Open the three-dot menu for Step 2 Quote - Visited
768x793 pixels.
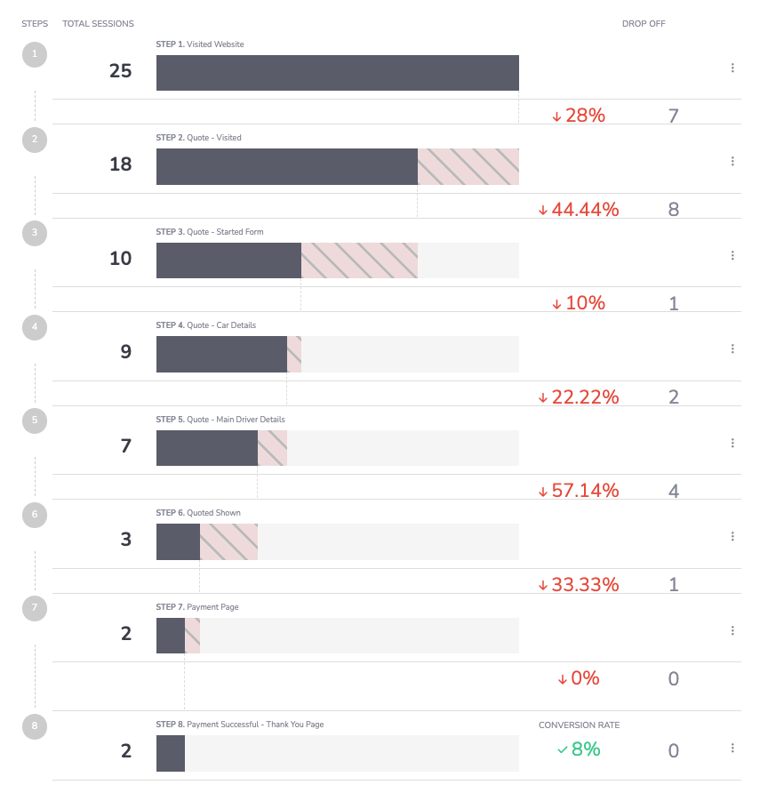732,161
